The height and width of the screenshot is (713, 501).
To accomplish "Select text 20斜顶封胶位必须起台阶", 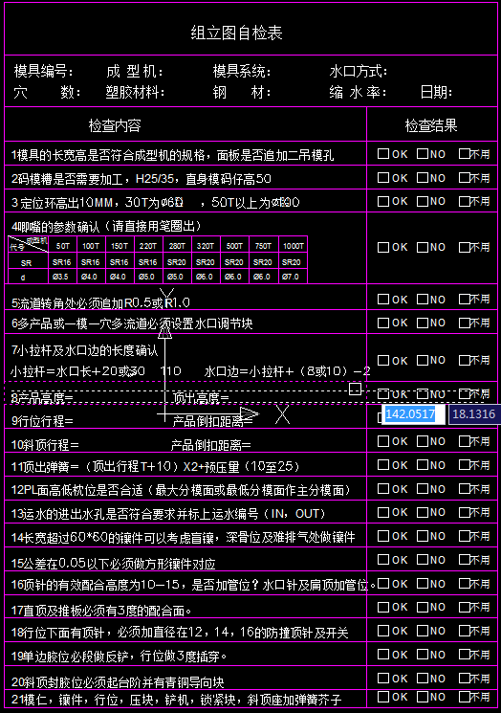I will [x=77, y=682].
